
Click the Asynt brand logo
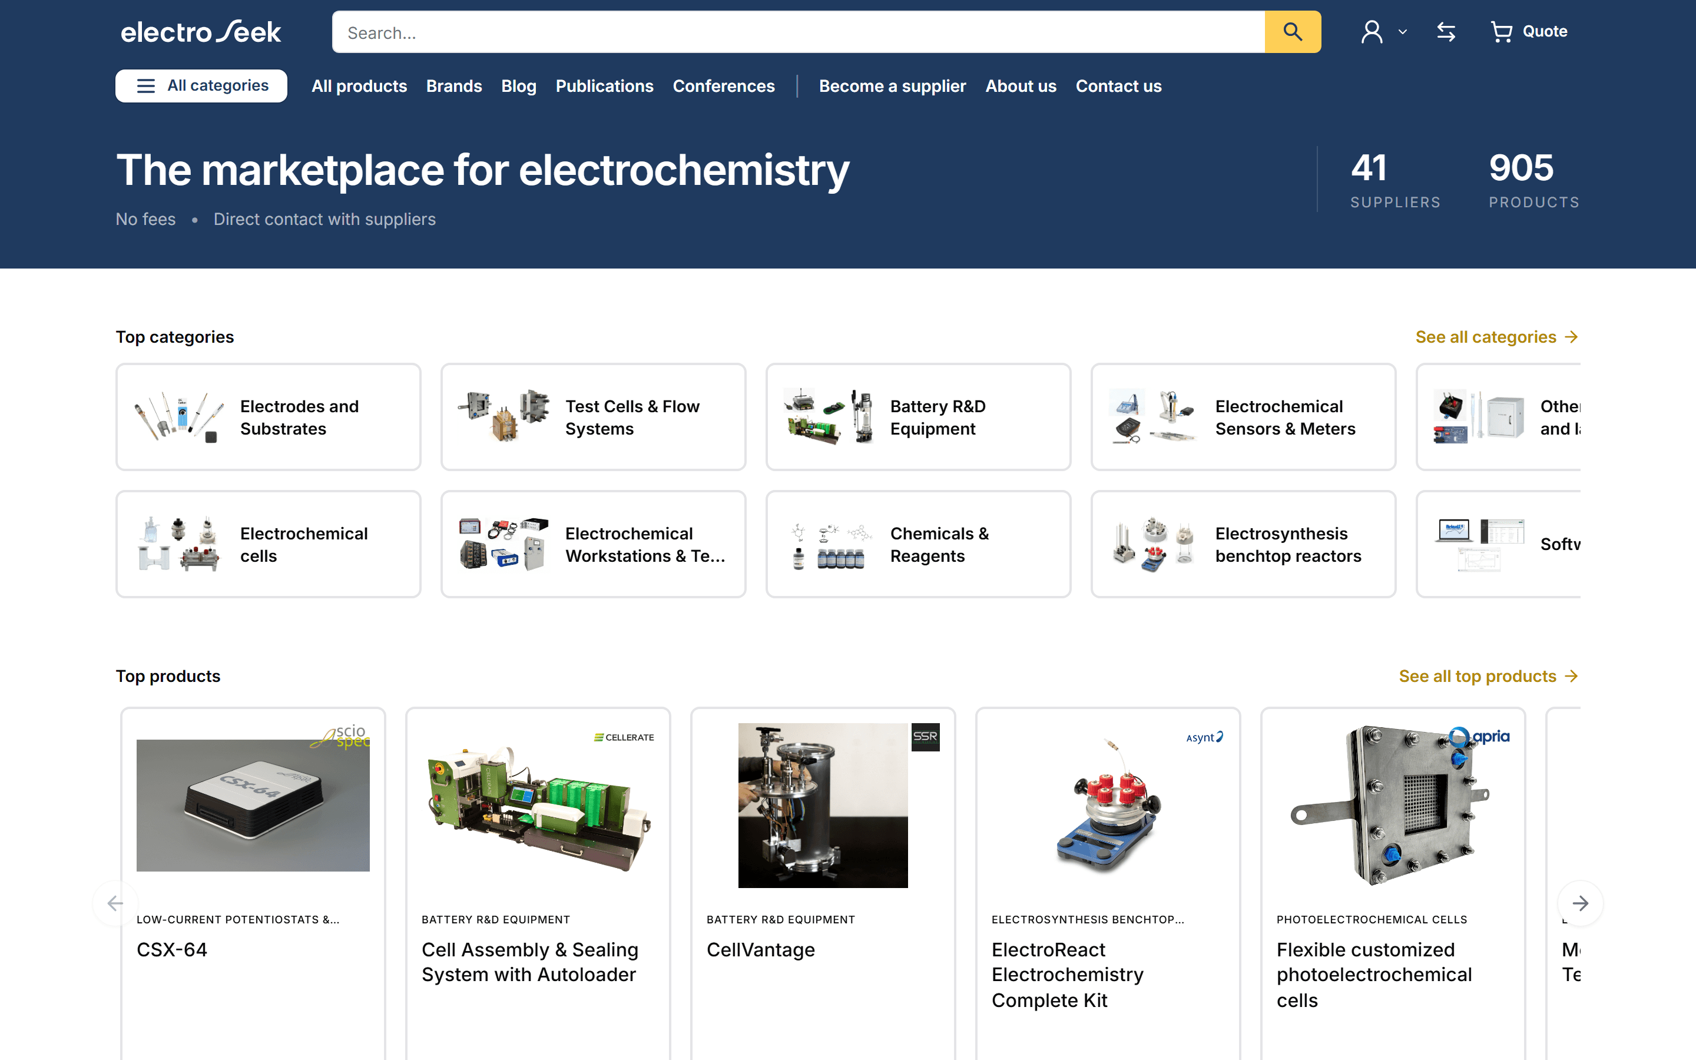[x=1205, y=737]
